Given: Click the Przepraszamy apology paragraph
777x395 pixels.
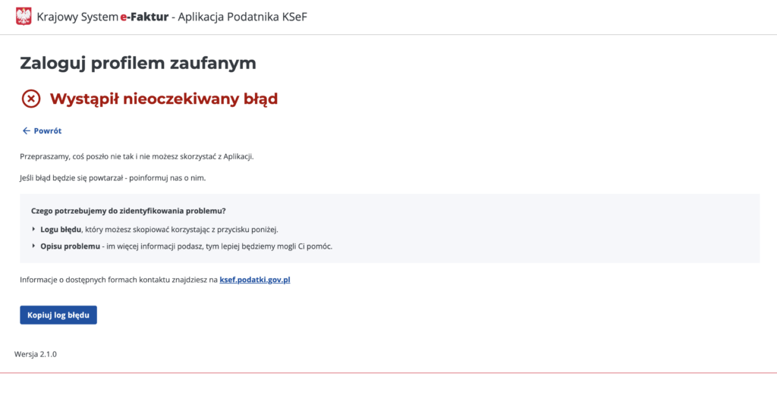Looking at the screenshot, I should click(136, 156).
